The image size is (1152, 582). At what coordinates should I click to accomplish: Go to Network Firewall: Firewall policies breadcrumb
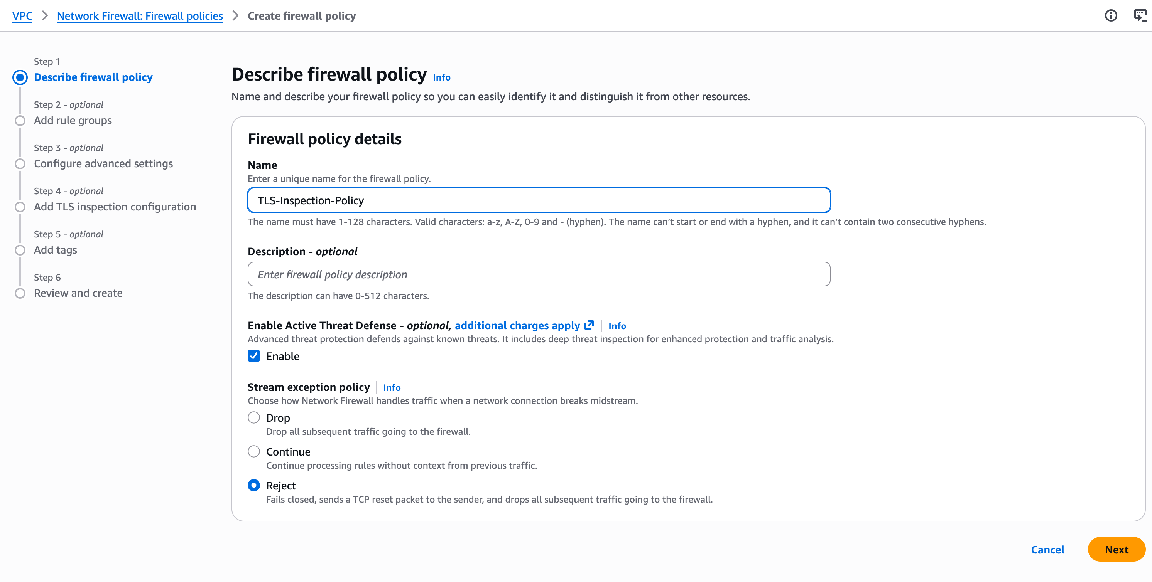point(140,16)
